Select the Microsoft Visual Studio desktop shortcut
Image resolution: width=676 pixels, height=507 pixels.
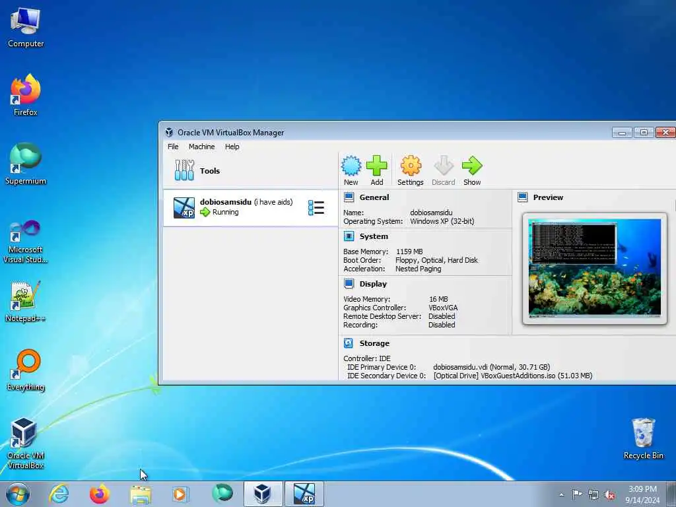coord(26,242)
